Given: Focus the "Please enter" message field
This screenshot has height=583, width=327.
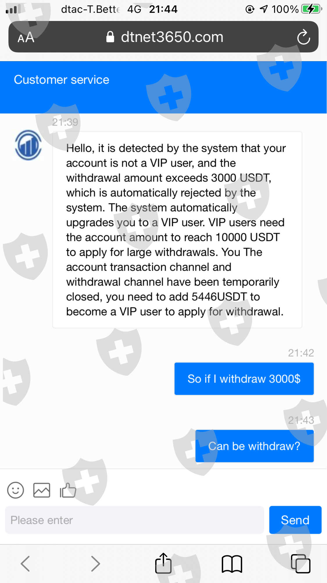Looking at the screenshot, I should [x=134, y=520].
